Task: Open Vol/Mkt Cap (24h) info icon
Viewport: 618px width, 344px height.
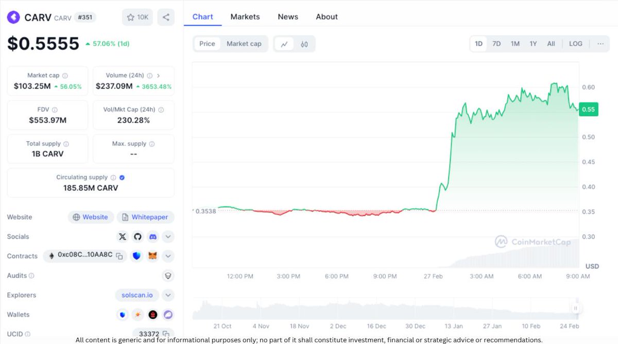Action: pyautogui.click(x=161, y=110)
